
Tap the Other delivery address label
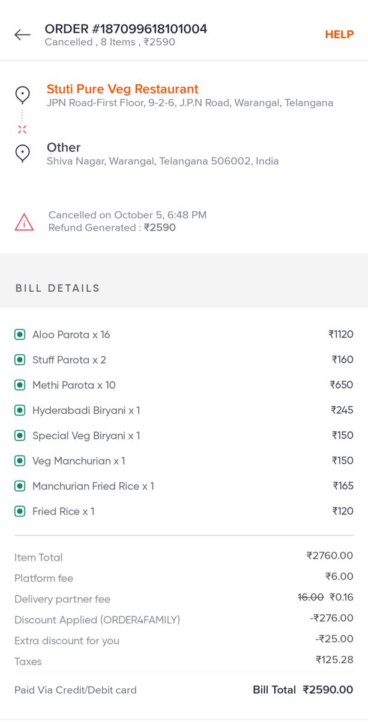[64, 147]
